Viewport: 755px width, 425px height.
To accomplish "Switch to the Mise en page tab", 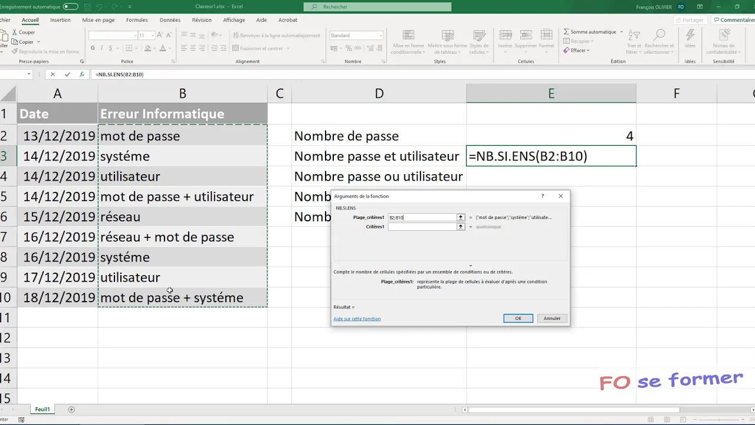I will pos(99,20).
